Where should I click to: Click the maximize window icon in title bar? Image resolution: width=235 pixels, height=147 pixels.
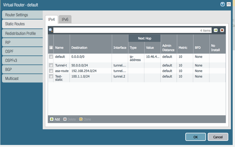pyautogui.click(x=229, y=4)
